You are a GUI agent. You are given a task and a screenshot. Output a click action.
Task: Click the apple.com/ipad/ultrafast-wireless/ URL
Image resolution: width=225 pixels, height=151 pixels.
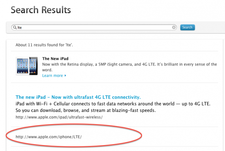coord(59,117)
